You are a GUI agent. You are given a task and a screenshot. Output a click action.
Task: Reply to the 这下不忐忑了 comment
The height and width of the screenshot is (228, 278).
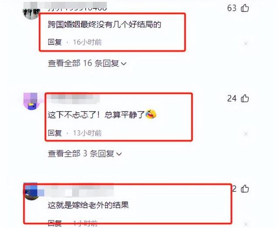[x=55, y=133]
